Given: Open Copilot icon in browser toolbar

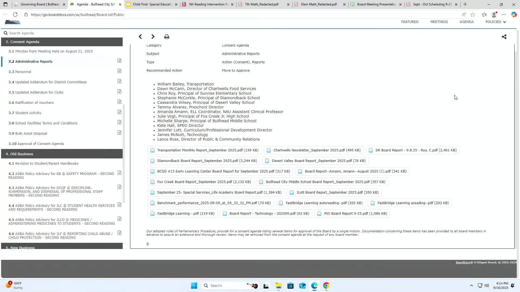Looking at the screenshot, I should coord(514,15).
